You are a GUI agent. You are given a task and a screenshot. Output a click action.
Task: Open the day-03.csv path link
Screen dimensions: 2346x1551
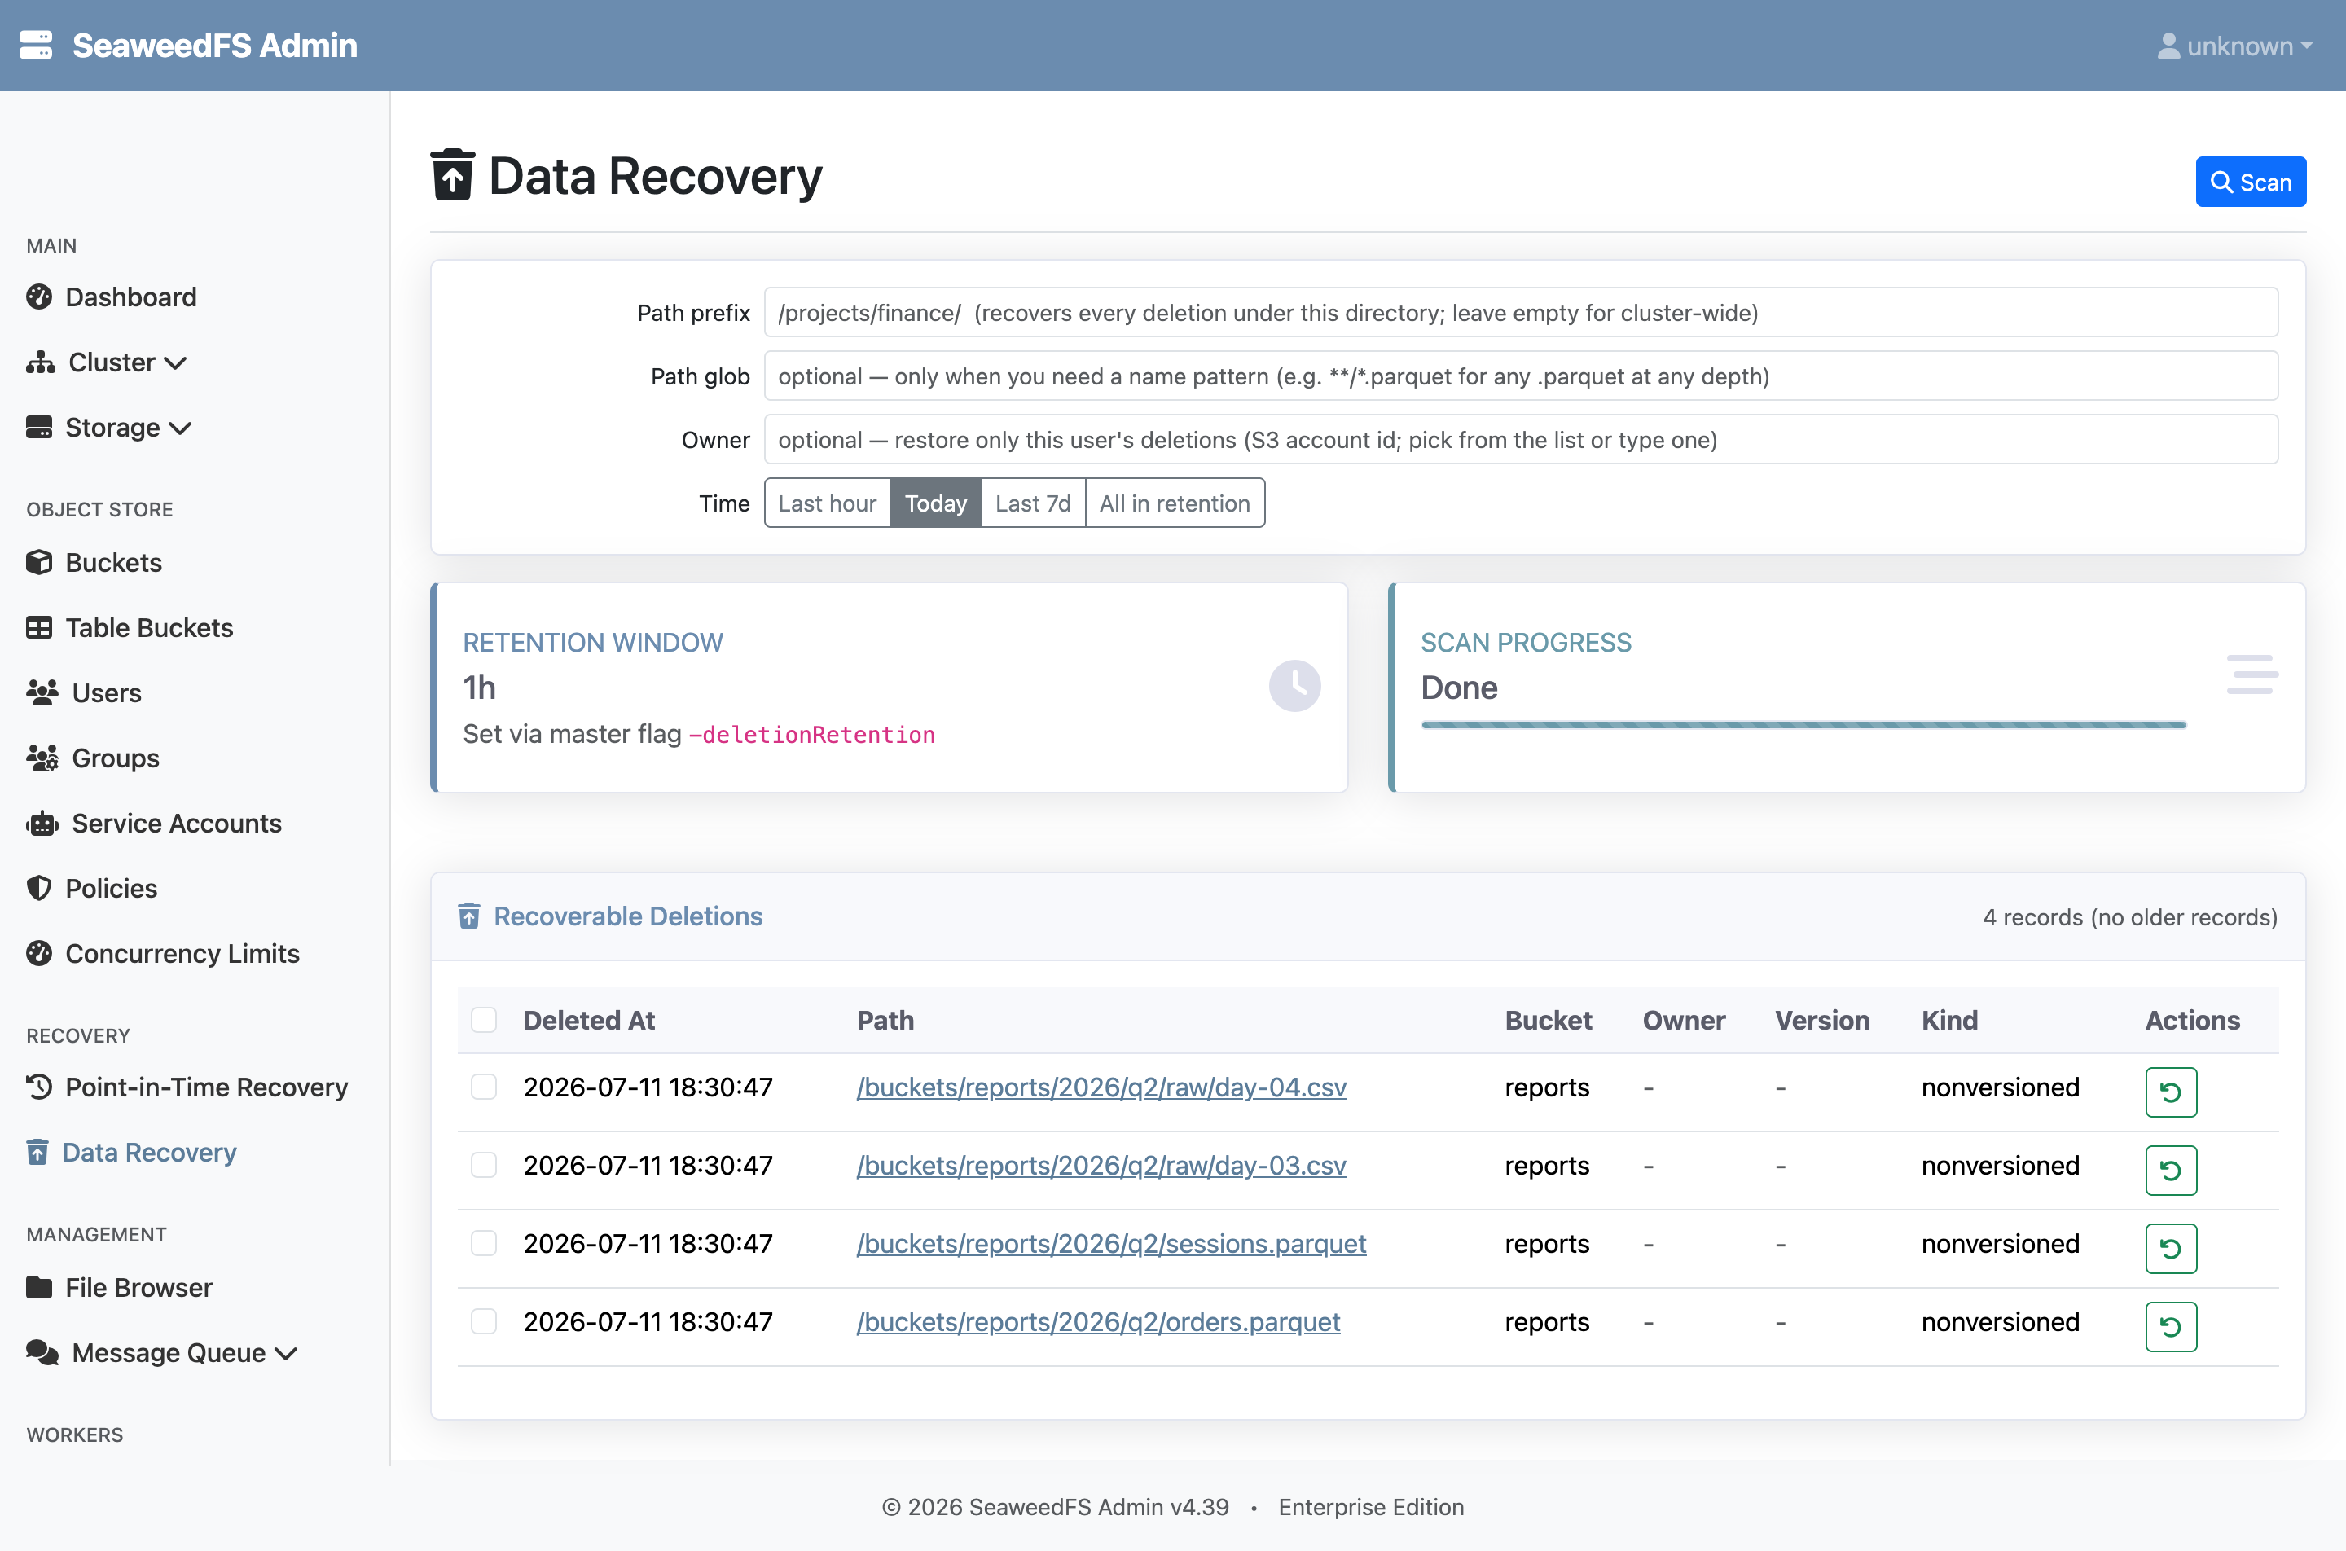pos(1102,1165)
